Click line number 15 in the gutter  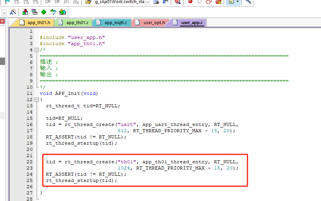click(30, 118)
